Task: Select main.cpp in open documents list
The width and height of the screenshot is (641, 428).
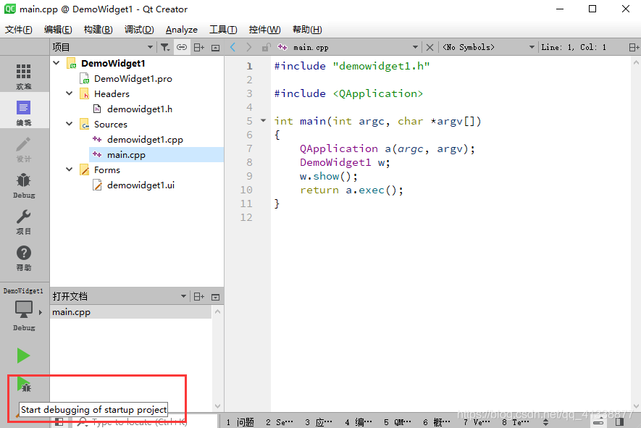Action: click(131, 312)
